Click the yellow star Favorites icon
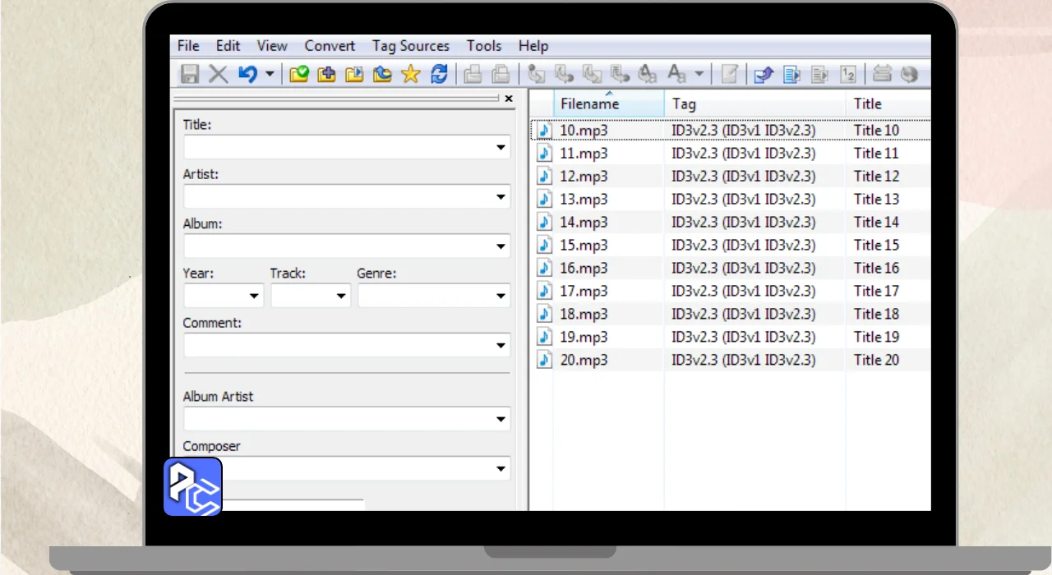This screenshot has height=575, width=1052. point(410,74)
